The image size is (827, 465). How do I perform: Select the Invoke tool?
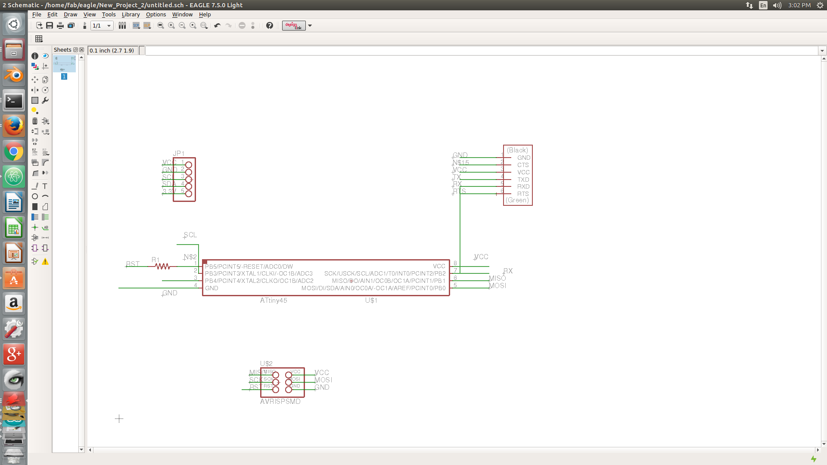tap(45, 173)
